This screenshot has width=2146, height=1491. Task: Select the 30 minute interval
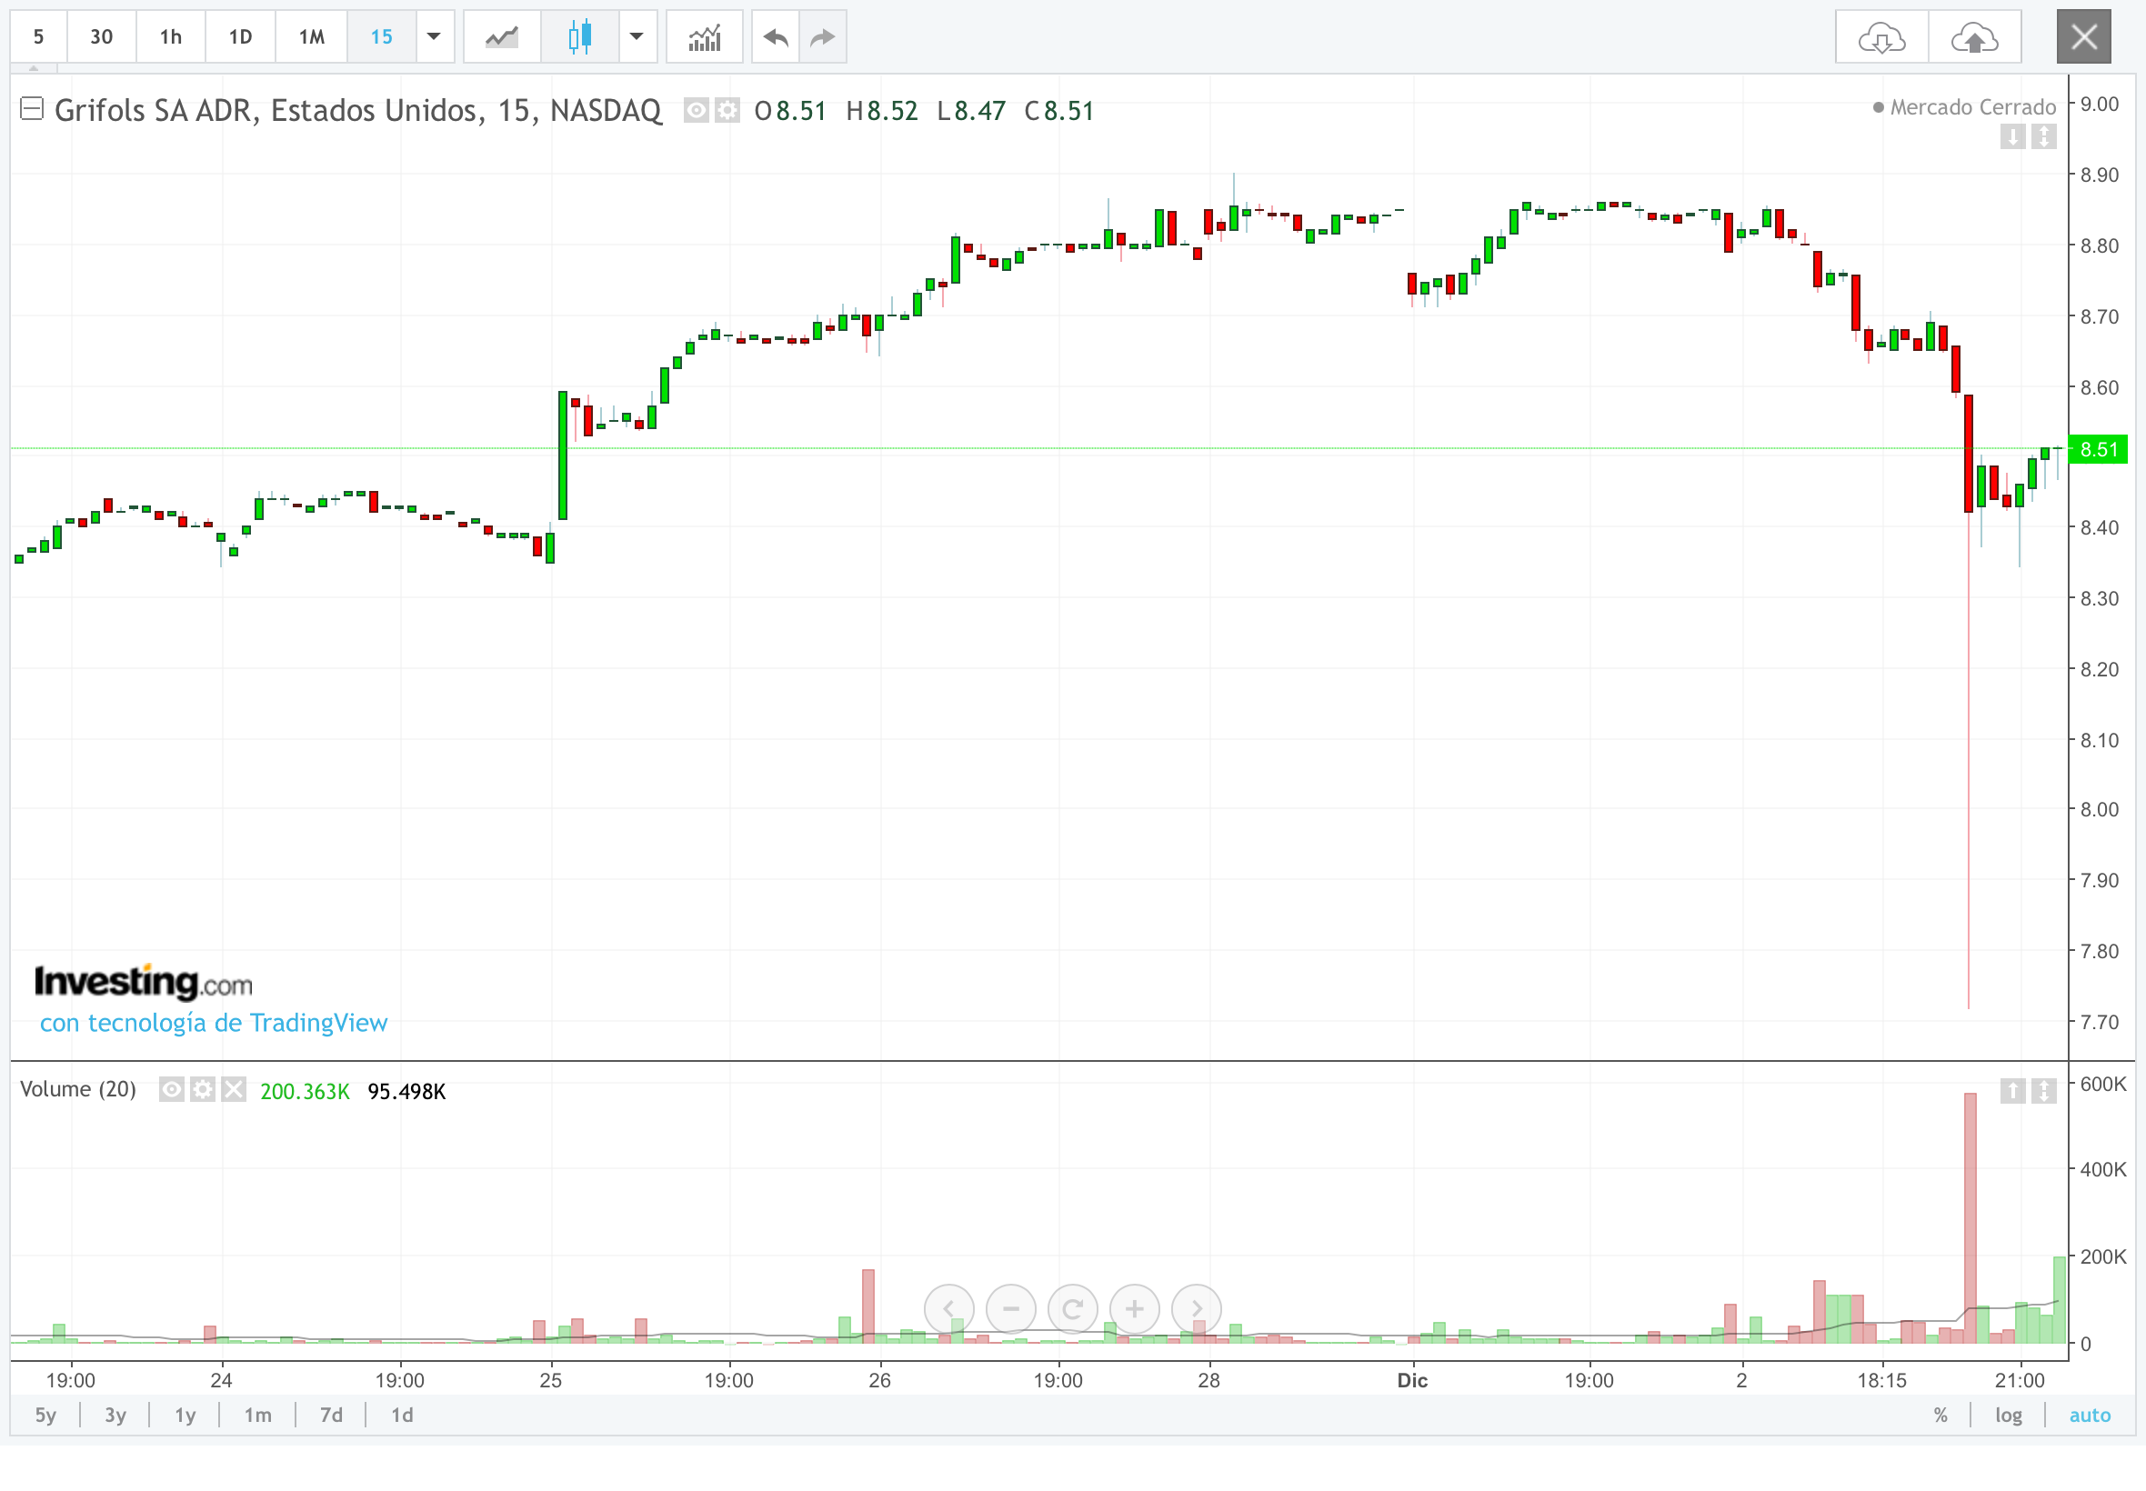(102, 37)
